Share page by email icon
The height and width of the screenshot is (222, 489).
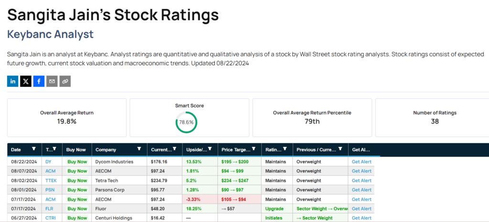[x=52, y=81]
